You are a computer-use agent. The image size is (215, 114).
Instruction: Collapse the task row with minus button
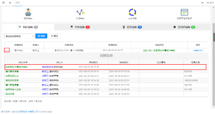pos(6,50)
